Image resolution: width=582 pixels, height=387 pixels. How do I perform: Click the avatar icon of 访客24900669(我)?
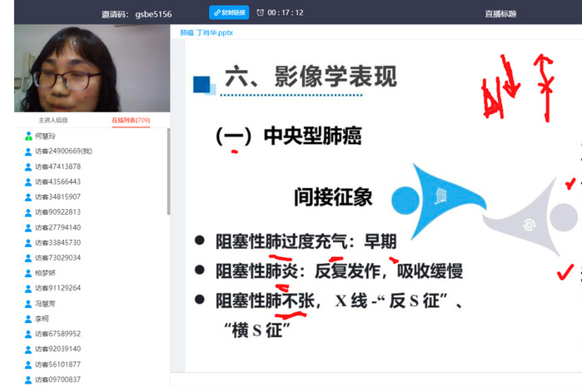click(28, 151)
